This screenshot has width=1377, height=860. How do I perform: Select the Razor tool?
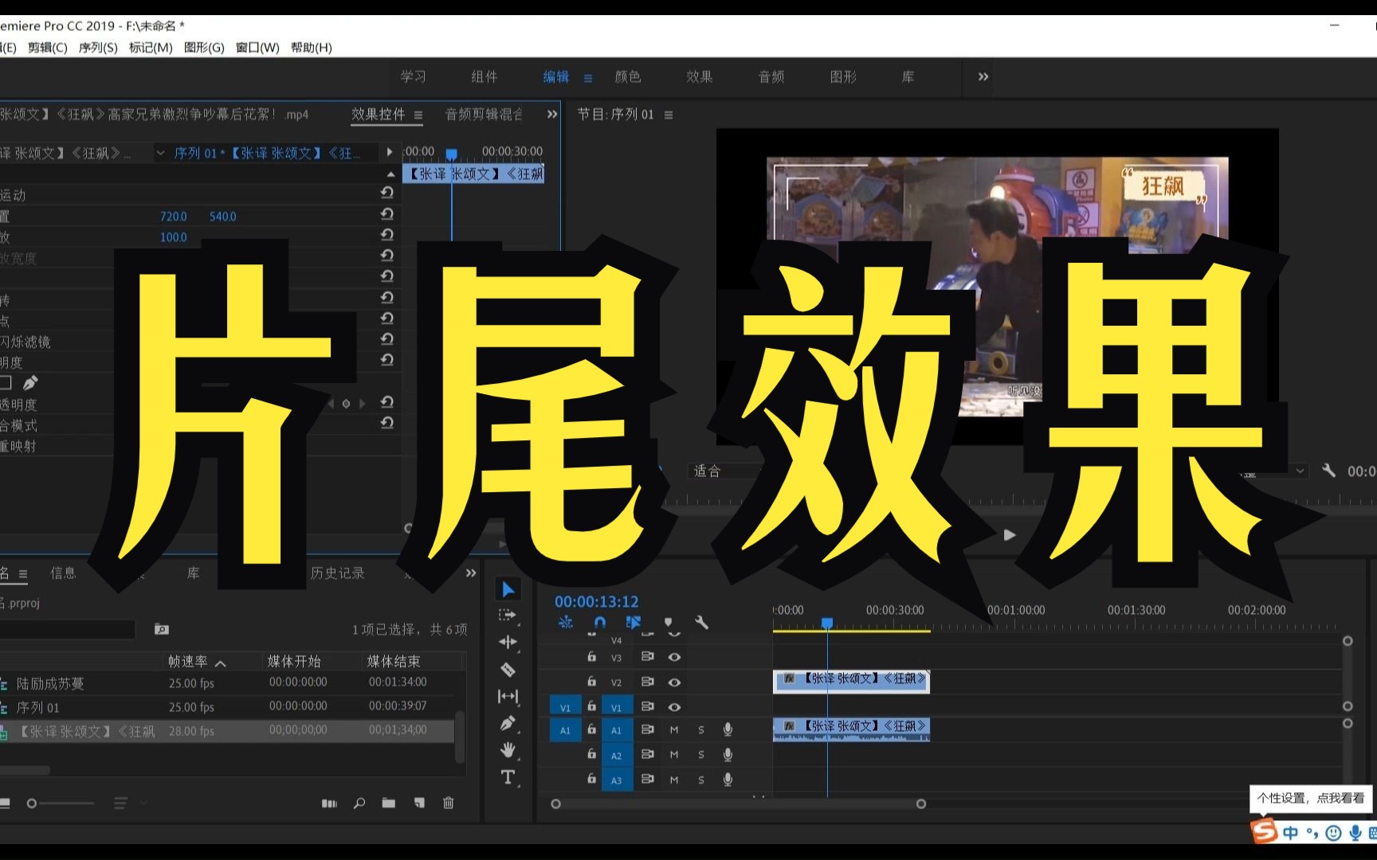point(508,669)
